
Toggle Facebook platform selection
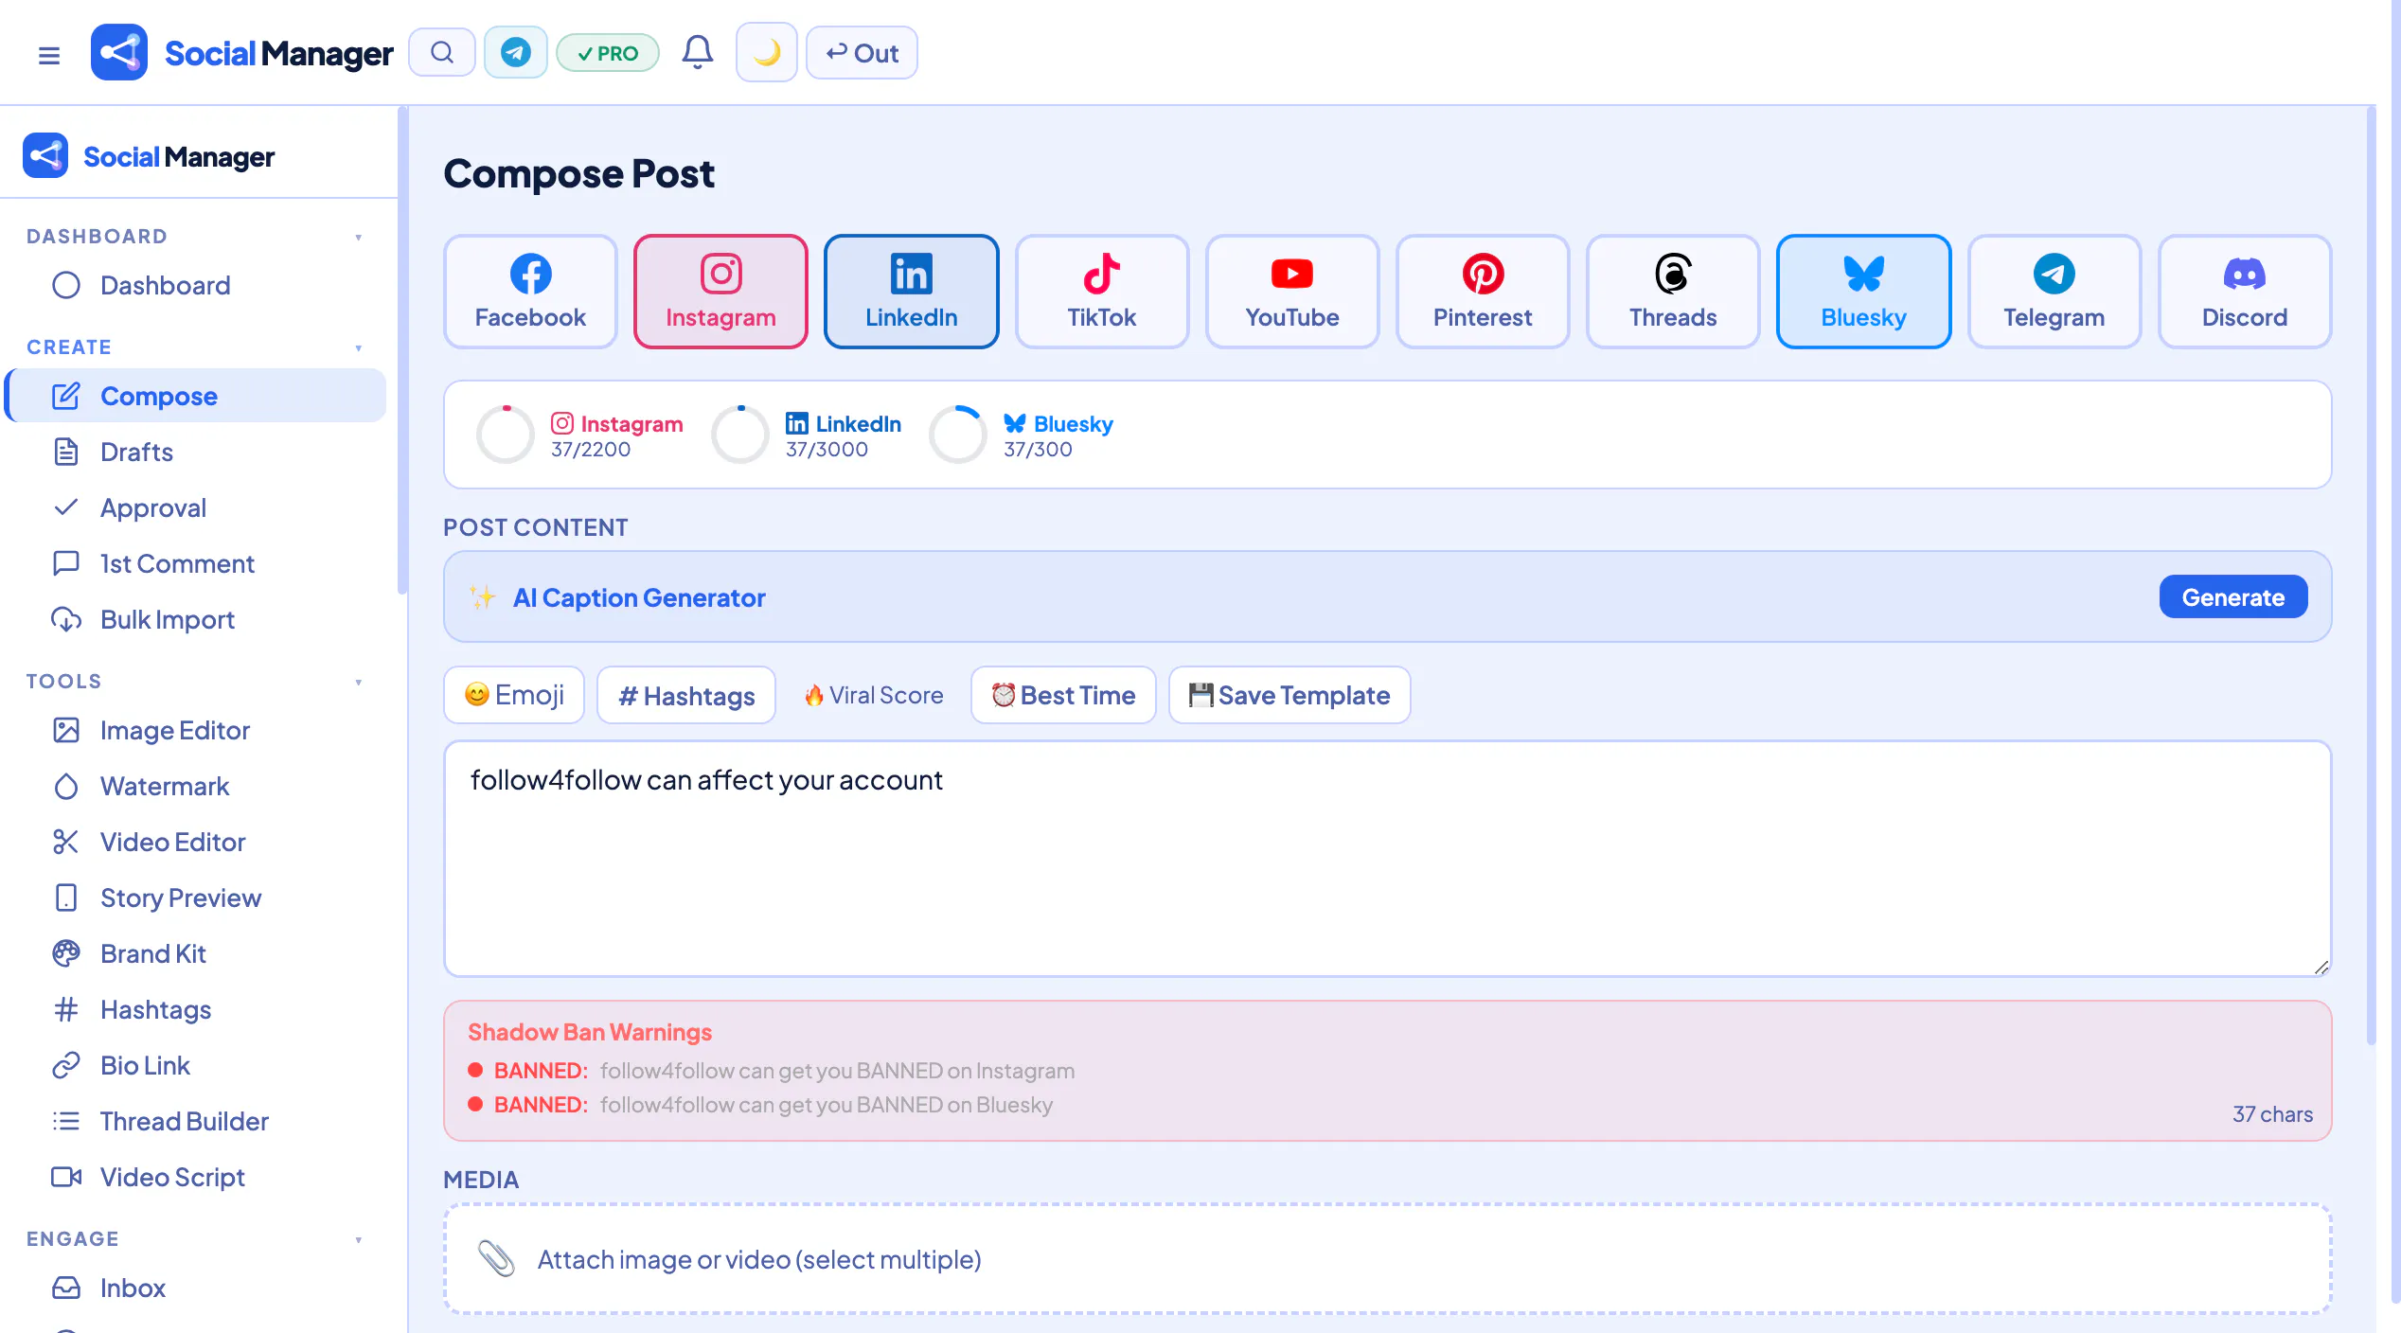pos(530,292)
